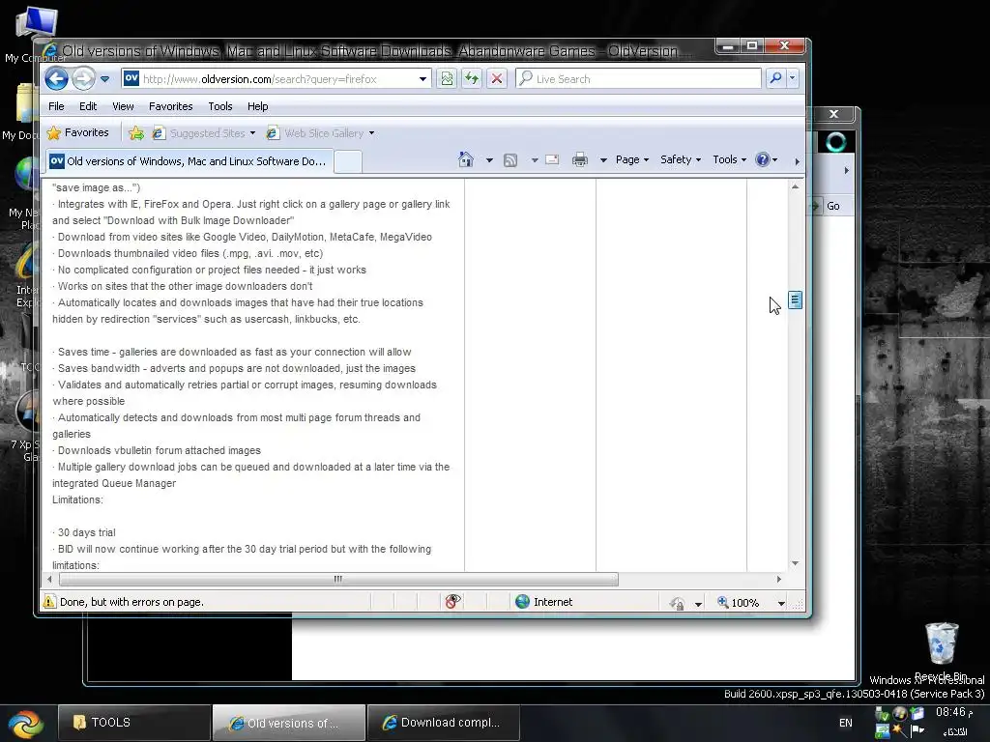The width and height of the screenshot is (990, 742).
Task: Open the Windows Start orb
Action: pos(26,723)
